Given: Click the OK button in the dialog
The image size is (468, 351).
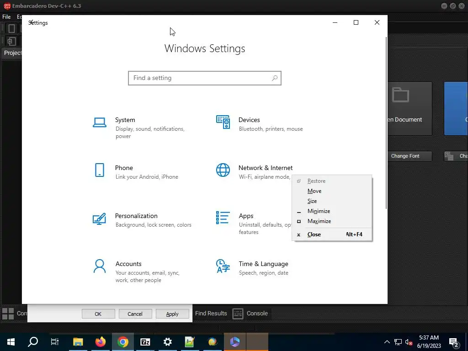Looking at the screenshot, I should (98, 314).
